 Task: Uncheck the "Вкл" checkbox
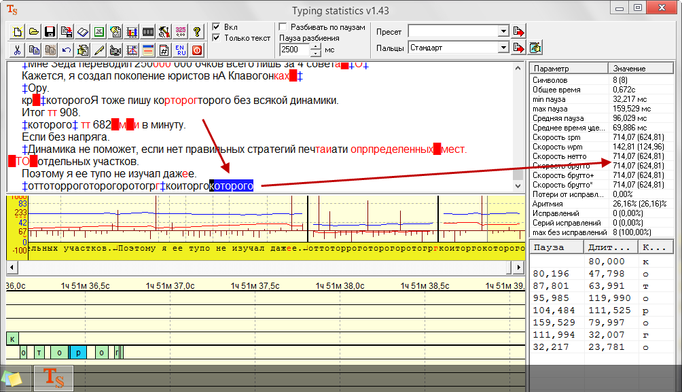pos(216,27)
